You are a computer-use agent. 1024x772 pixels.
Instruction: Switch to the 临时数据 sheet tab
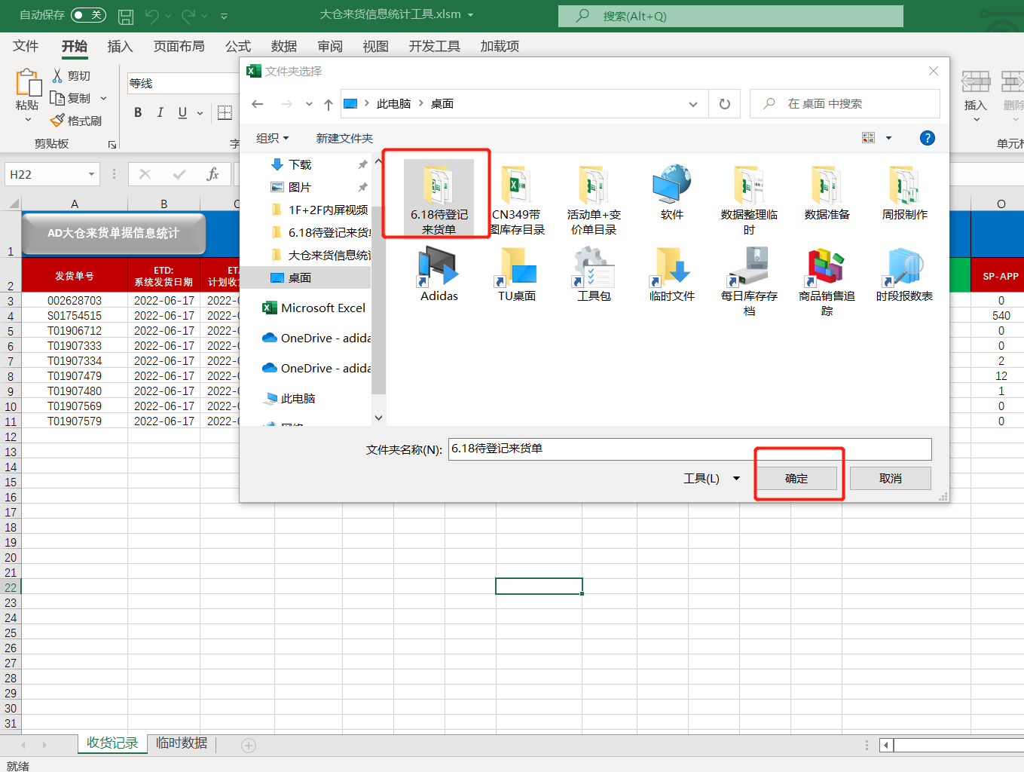182,743
